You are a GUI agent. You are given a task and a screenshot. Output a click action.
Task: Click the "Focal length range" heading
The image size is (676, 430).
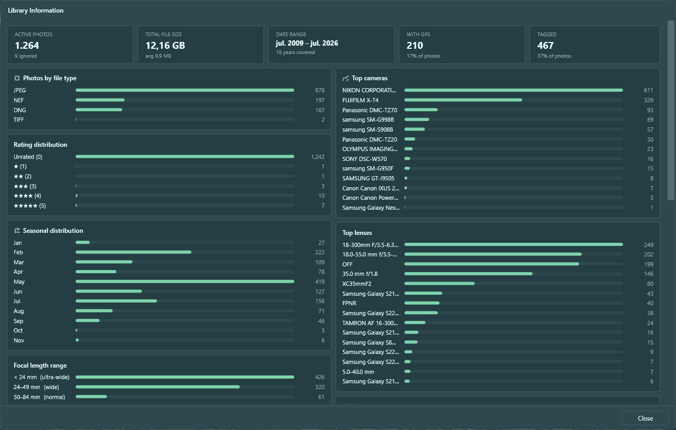click(40, 365)
